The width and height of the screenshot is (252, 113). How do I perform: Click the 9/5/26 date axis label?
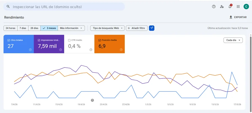[193, 104]
